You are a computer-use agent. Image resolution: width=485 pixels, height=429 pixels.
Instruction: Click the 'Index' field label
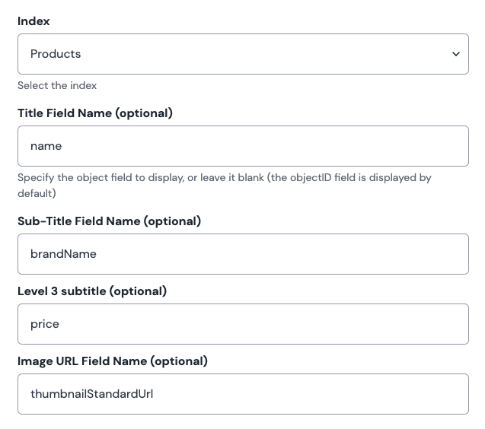point(34,21)
